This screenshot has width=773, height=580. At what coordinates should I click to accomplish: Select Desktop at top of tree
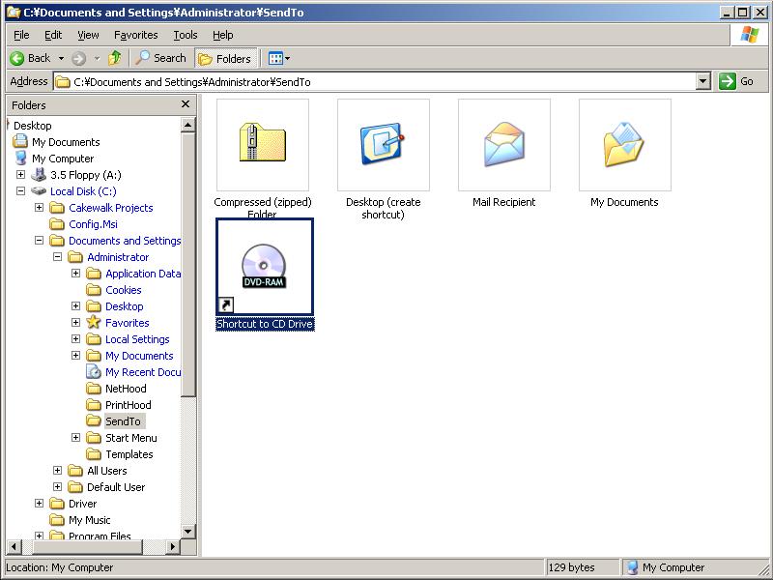(33, 126)
